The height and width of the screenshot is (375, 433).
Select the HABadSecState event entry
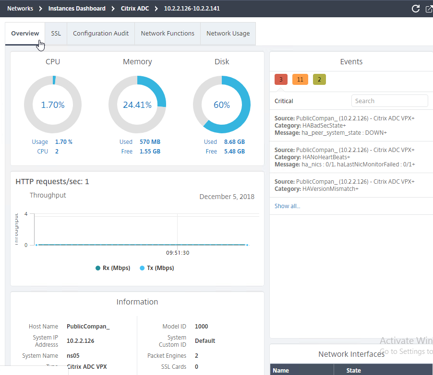click(351, 126)
